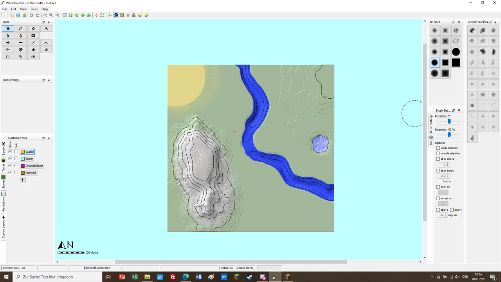
Task: Check the 'at or above' option
Action: point(438,159)
